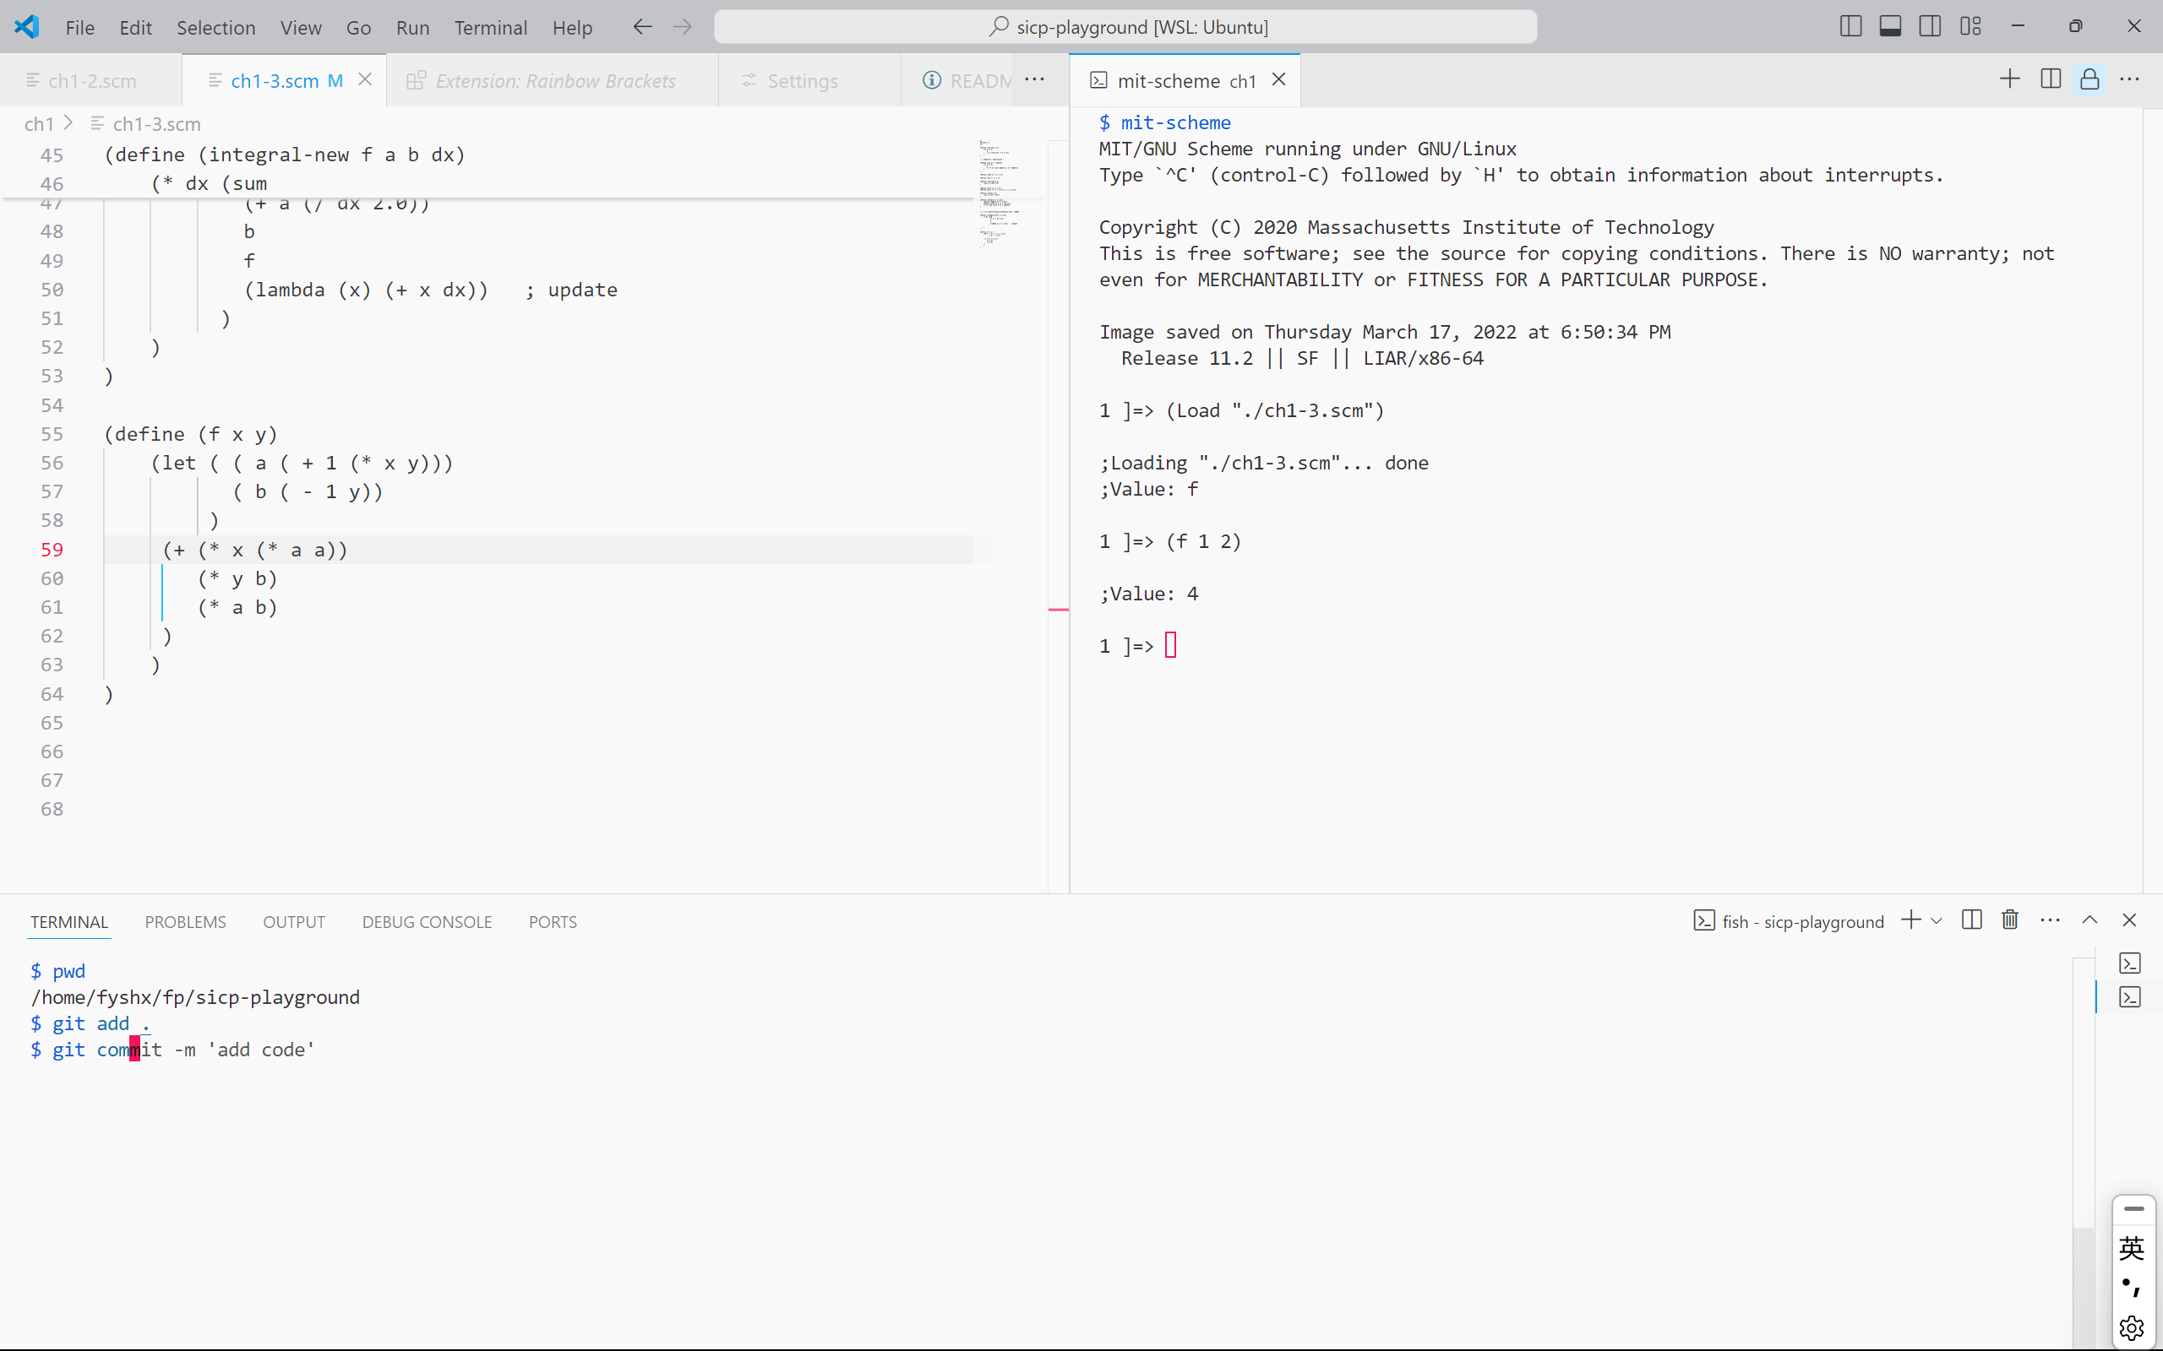The height and width of the screenshot is (1351, 2163).
Task: Open the Customize Layout control
Action: click(x=1971, y=26)
